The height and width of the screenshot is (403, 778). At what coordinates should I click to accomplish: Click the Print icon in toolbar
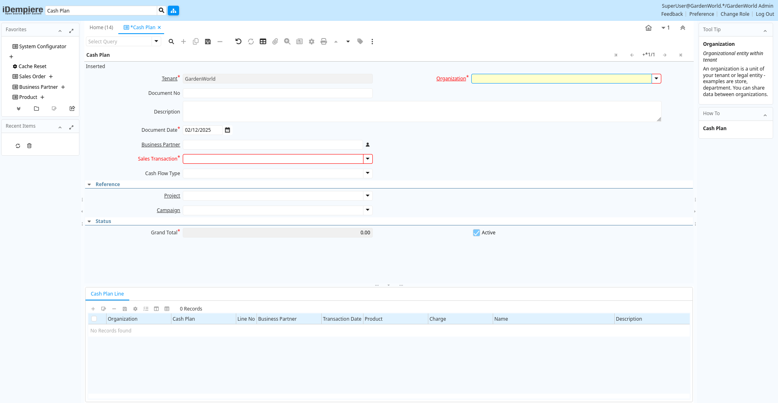point(323,41)
